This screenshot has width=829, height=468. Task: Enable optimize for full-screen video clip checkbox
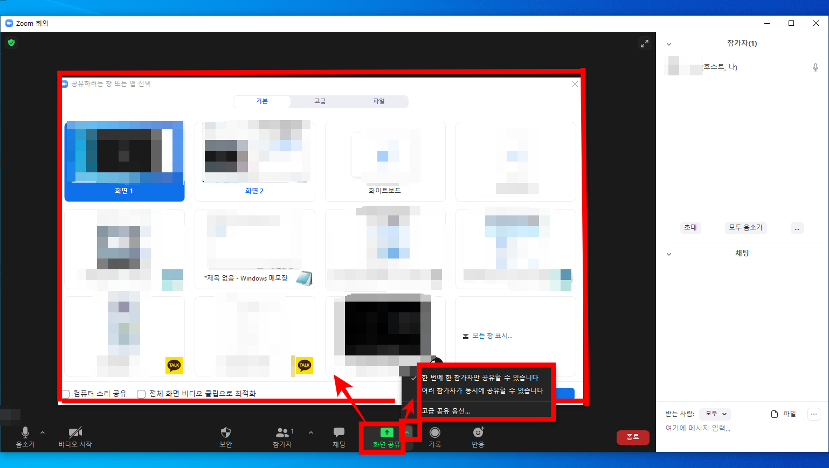pyautogui.click(x=141, y=394)
